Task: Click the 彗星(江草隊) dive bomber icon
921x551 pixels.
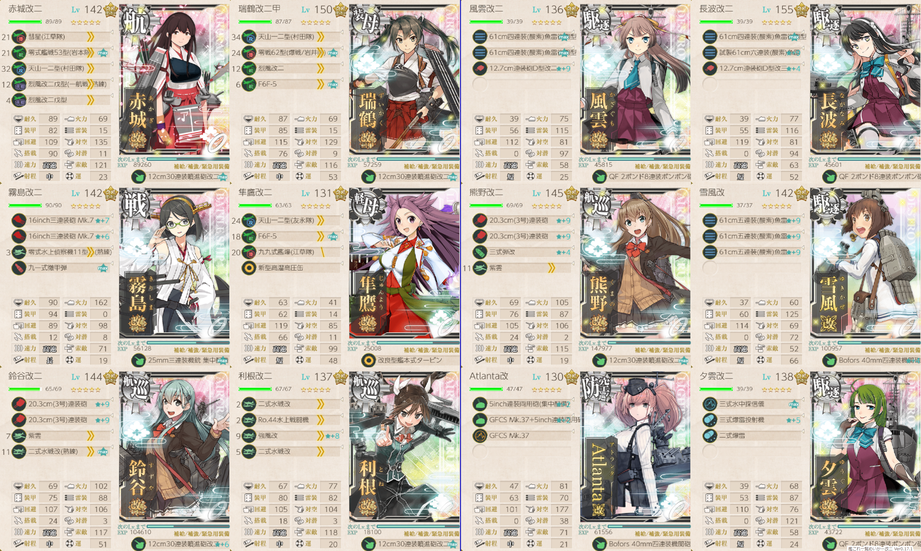Action: [x=19, y=37]
